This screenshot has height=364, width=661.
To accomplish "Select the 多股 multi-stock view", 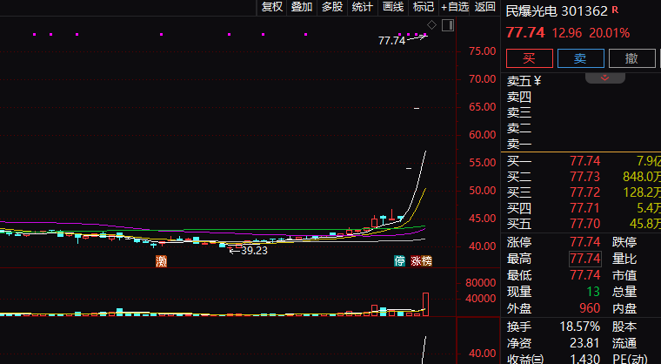I will 332,7.
